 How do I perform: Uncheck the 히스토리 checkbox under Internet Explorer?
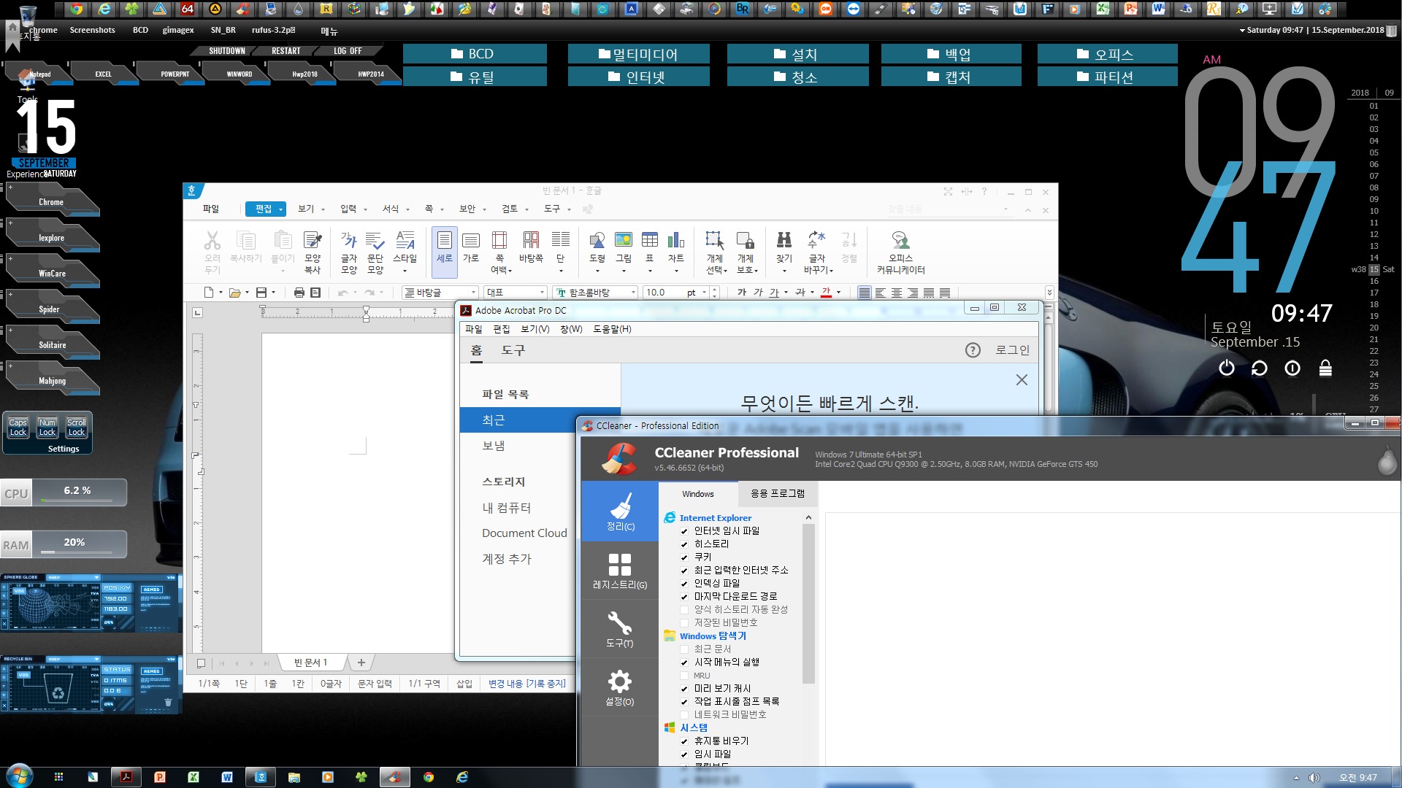[x=684, y=544]
